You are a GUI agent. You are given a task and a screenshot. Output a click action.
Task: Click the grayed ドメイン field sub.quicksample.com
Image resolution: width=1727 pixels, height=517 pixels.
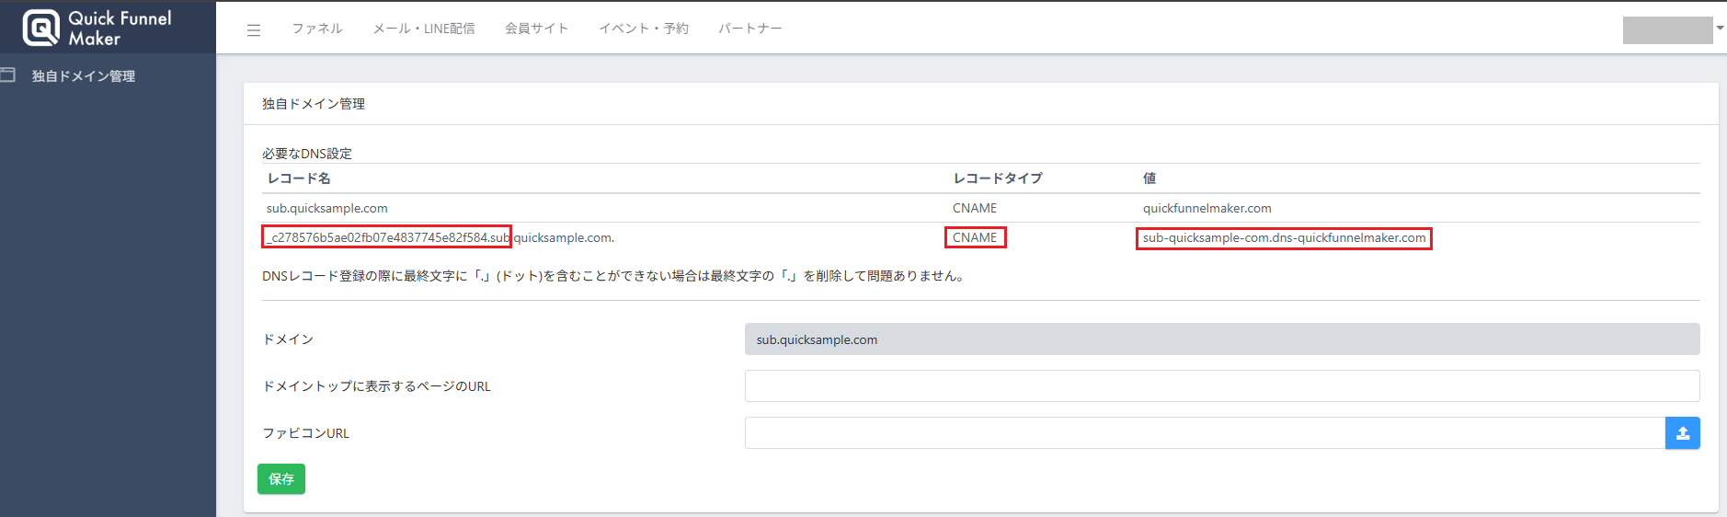click(1221, 339)
